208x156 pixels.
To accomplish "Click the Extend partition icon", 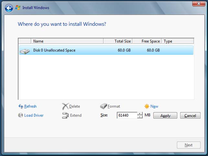I will [x=65, y=115].
